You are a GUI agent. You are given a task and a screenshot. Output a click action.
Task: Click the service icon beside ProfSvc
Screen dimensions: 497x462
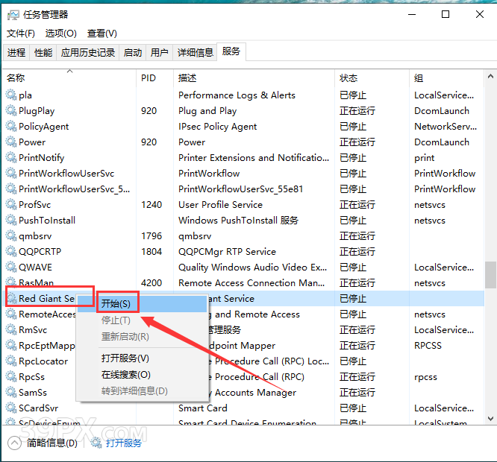tap(11, 205)
